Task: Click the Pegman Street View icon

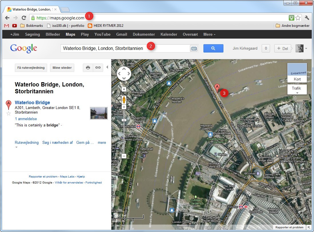Action: [x=124, y=99]
